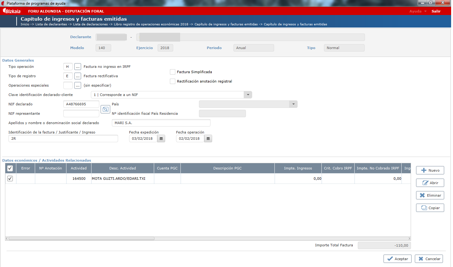Open calendar for Fecha expedición
Screen dimensions: 453x267
(161, 139)
